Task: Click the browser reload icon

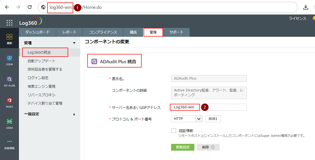Action: (30, 7)
